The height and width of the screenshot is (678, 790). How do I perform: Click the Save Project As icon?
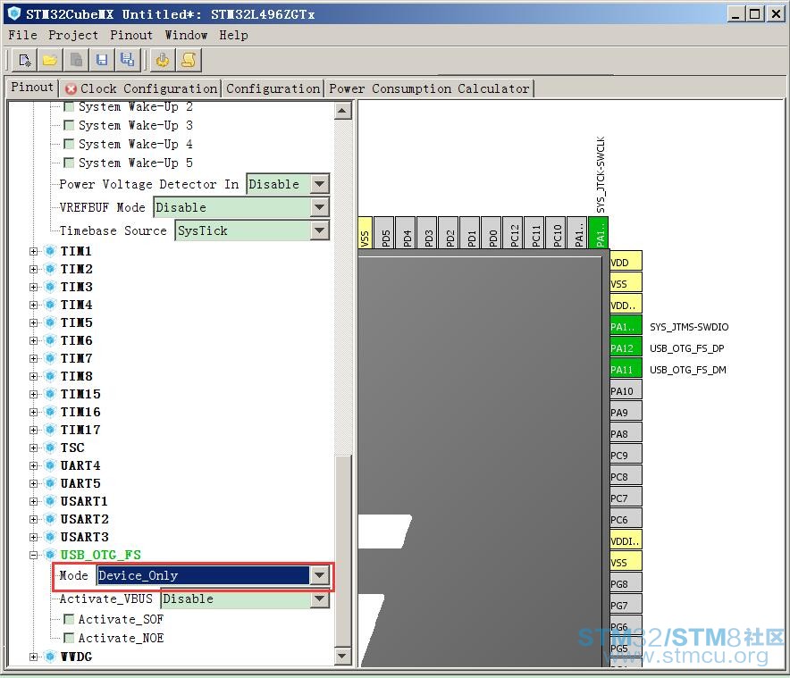click(x=128, y=61)
